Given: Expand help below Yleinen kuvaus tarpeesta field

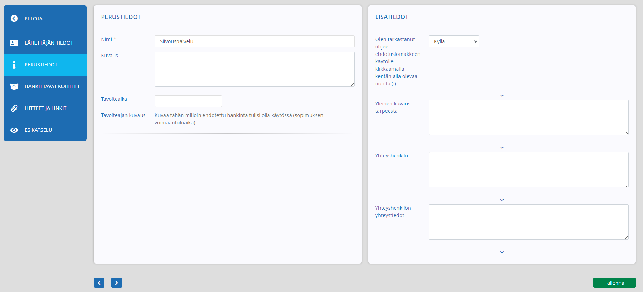Looking at the screenshot, I should [x=502, y=148].
